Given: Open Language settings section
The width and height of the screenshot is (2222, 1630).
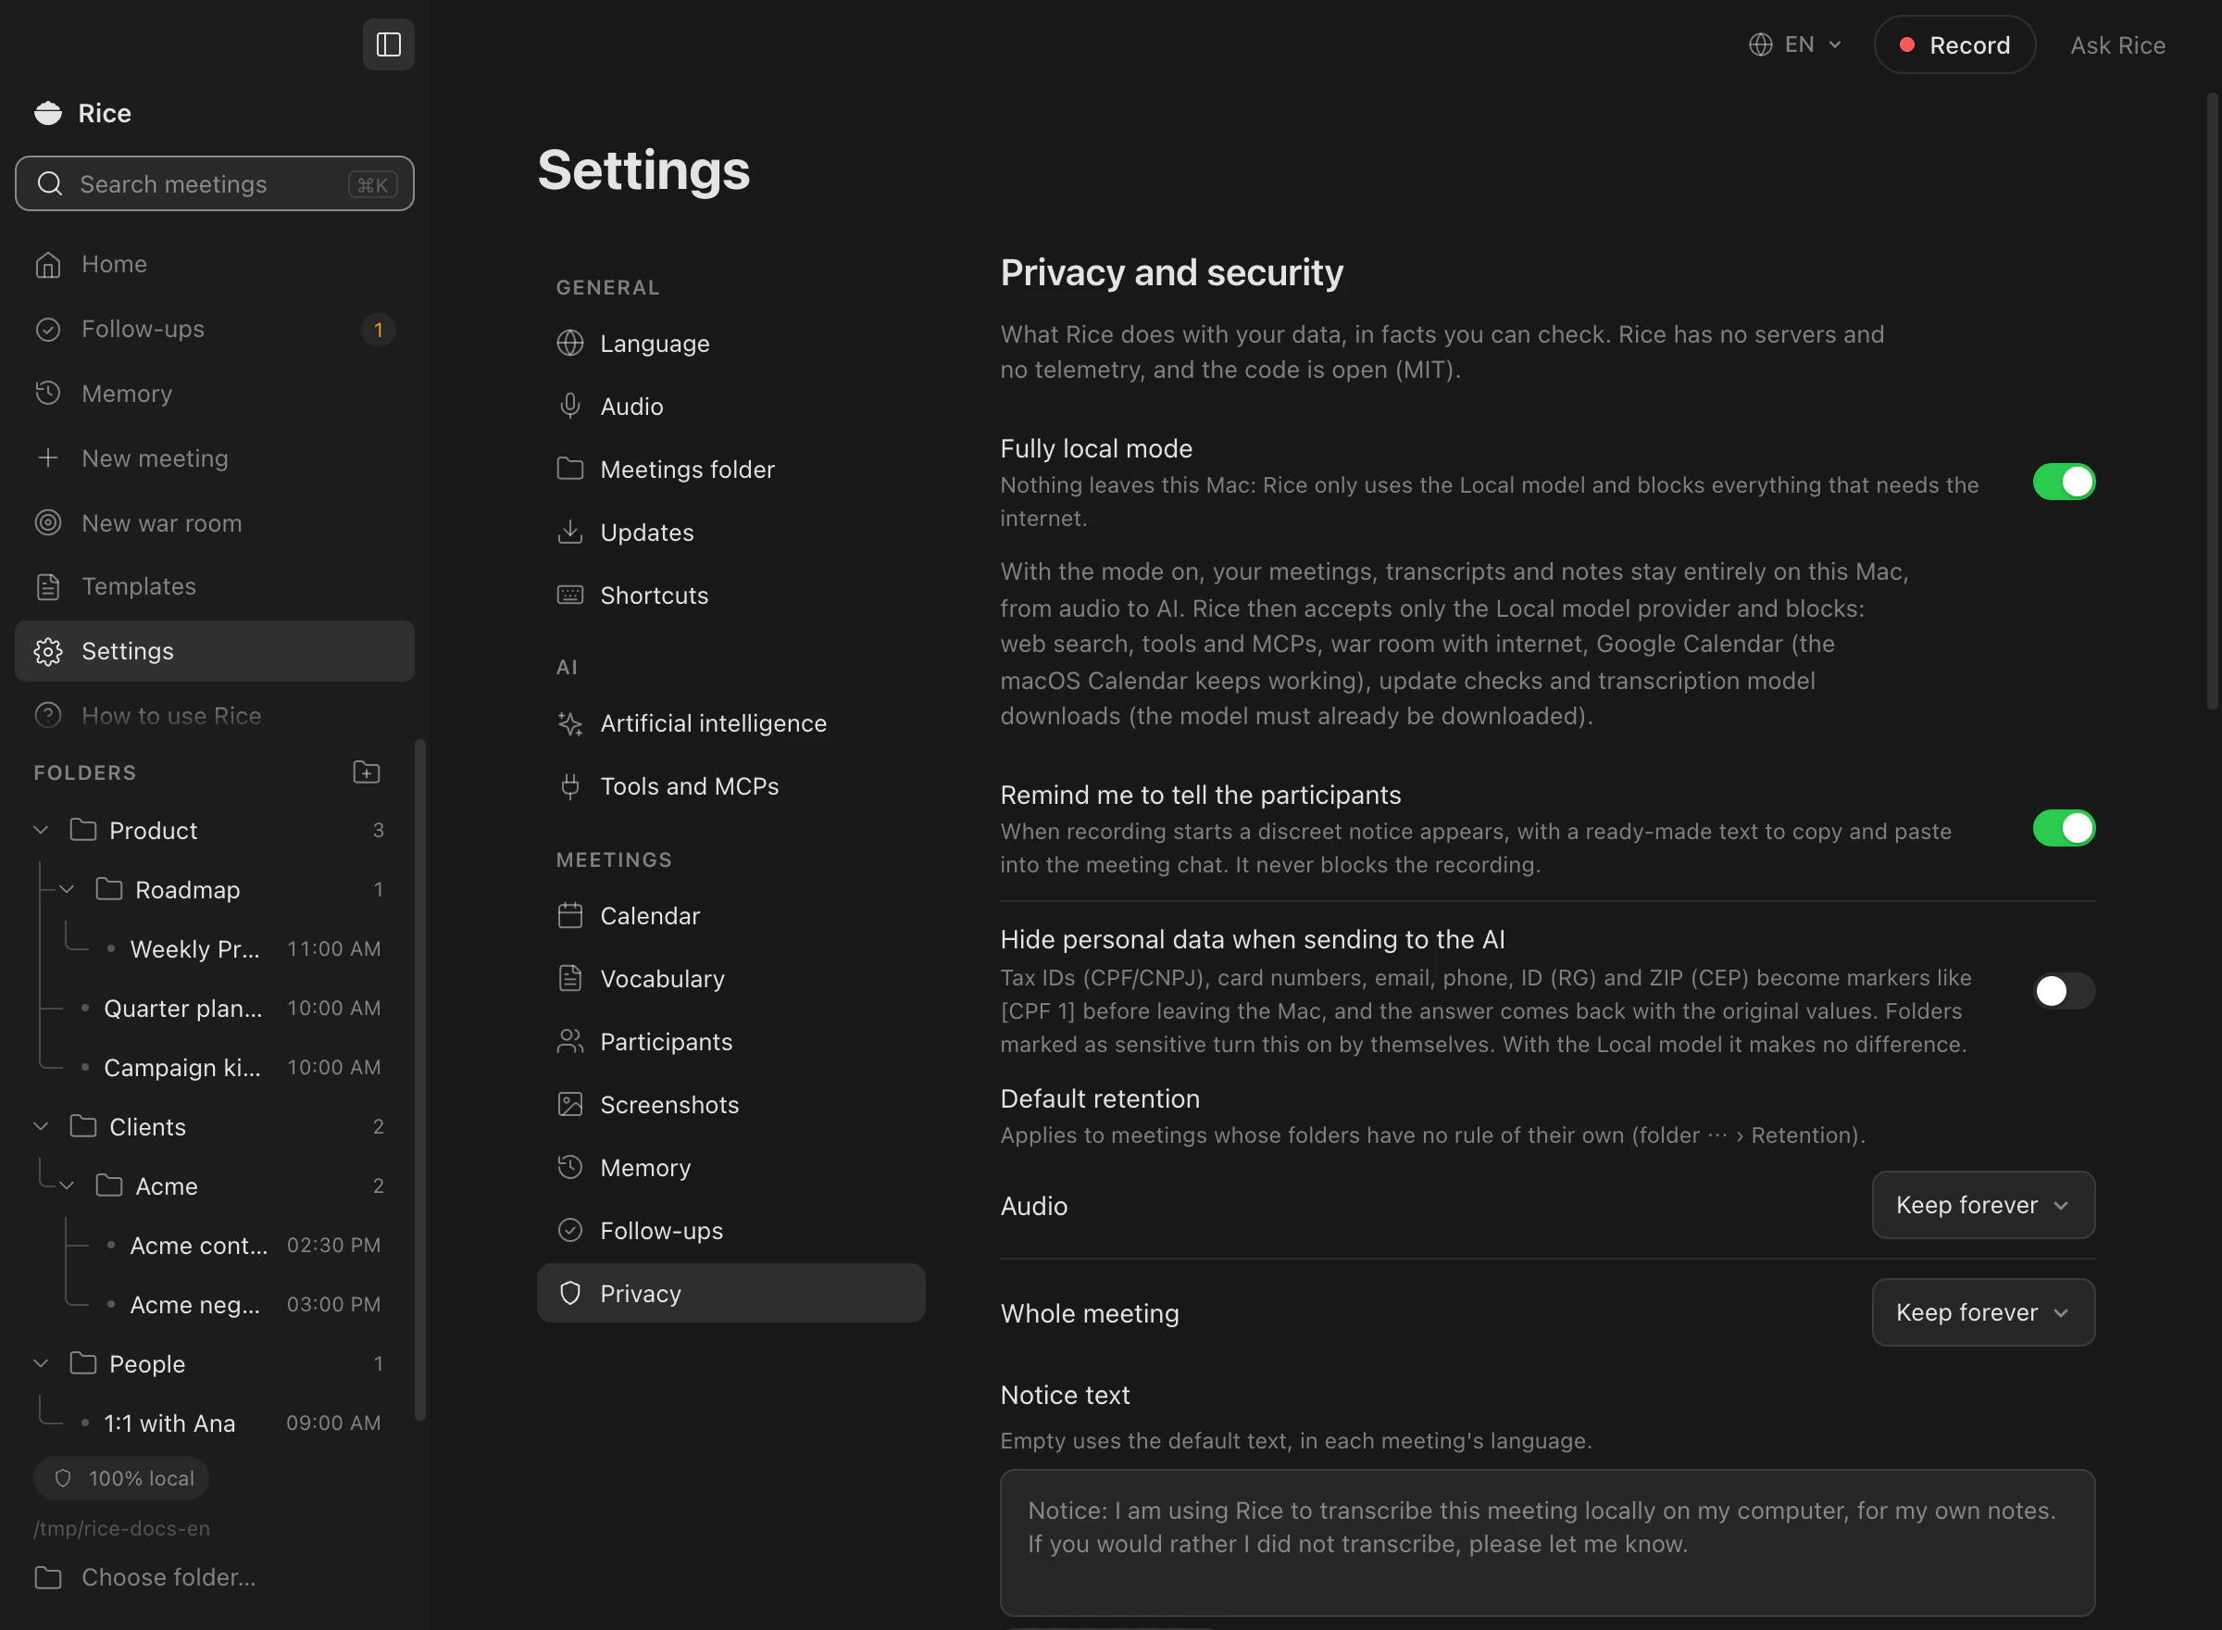Looking at the screenshot, I should [x=730, y=344].
